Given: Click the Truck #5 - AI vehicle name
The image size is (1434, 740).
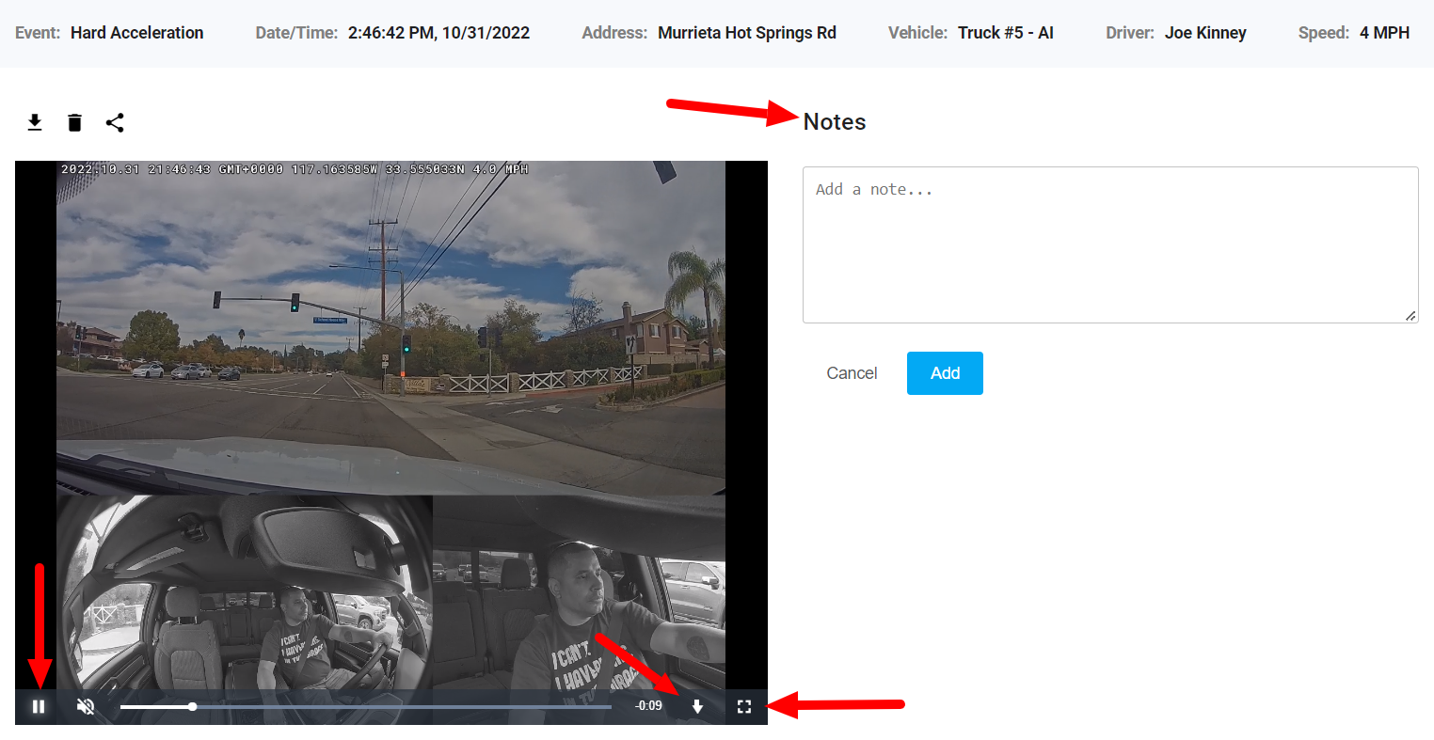Looking at the screenshot, I should point(1005,32).
